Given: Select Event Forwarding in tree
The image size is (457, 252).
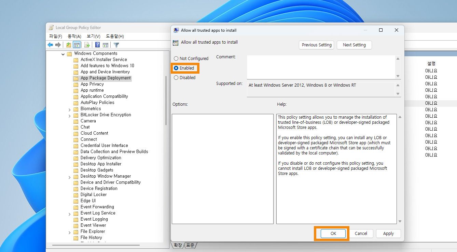Looking at the screenshot, I should pos(97,207).
